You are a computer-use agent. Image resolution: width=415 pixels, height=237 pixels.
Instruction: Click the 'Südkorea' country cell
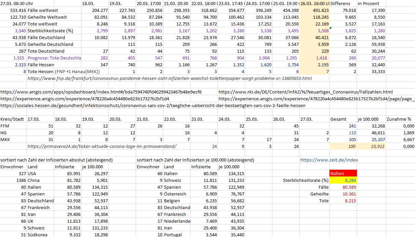click(x=37, y=235)
